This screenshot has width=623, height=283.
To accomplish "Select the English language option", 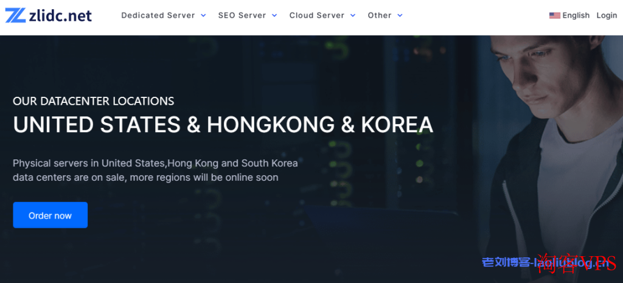I will tap(576, 15).
